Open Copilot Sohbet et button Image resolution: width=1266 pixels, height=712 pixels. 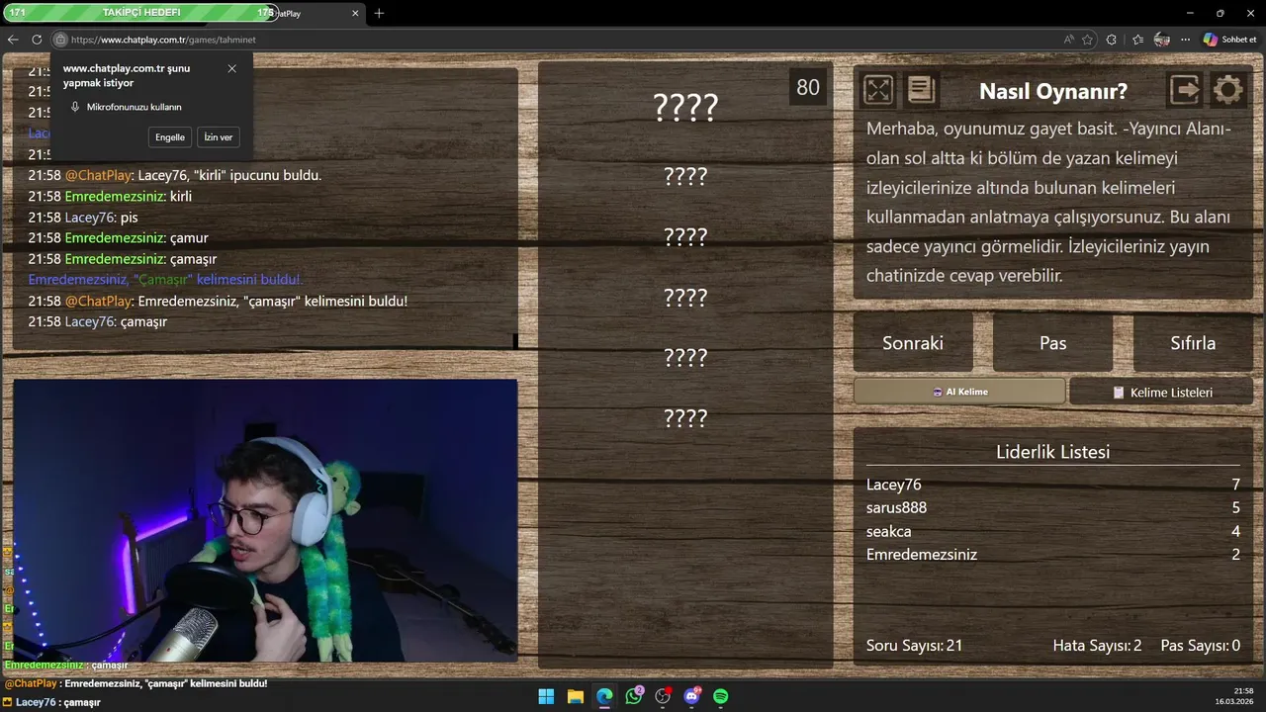click(1230, 40)
